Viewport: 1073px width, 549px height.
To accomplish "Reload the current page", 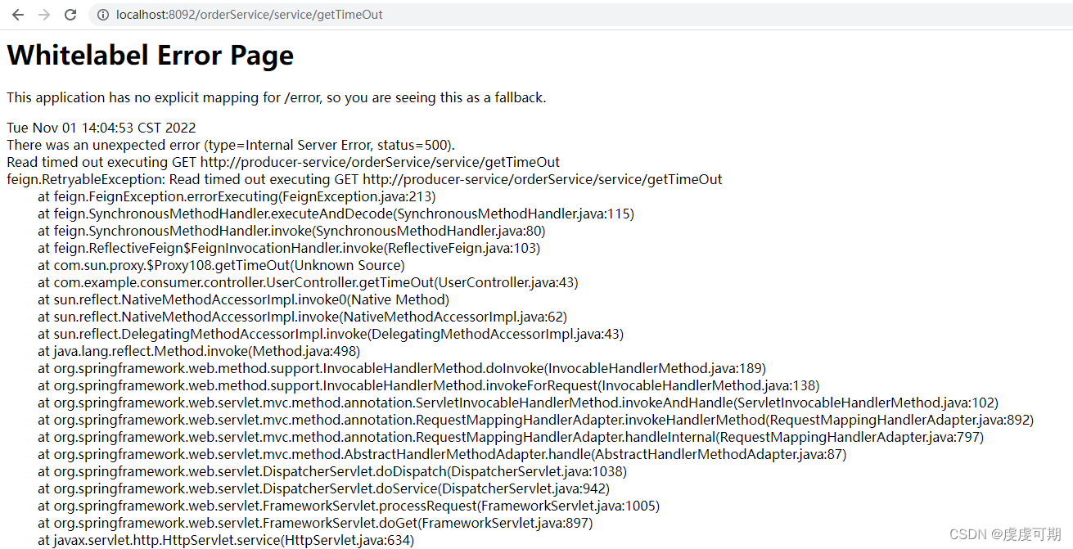I will pos(70,15).
